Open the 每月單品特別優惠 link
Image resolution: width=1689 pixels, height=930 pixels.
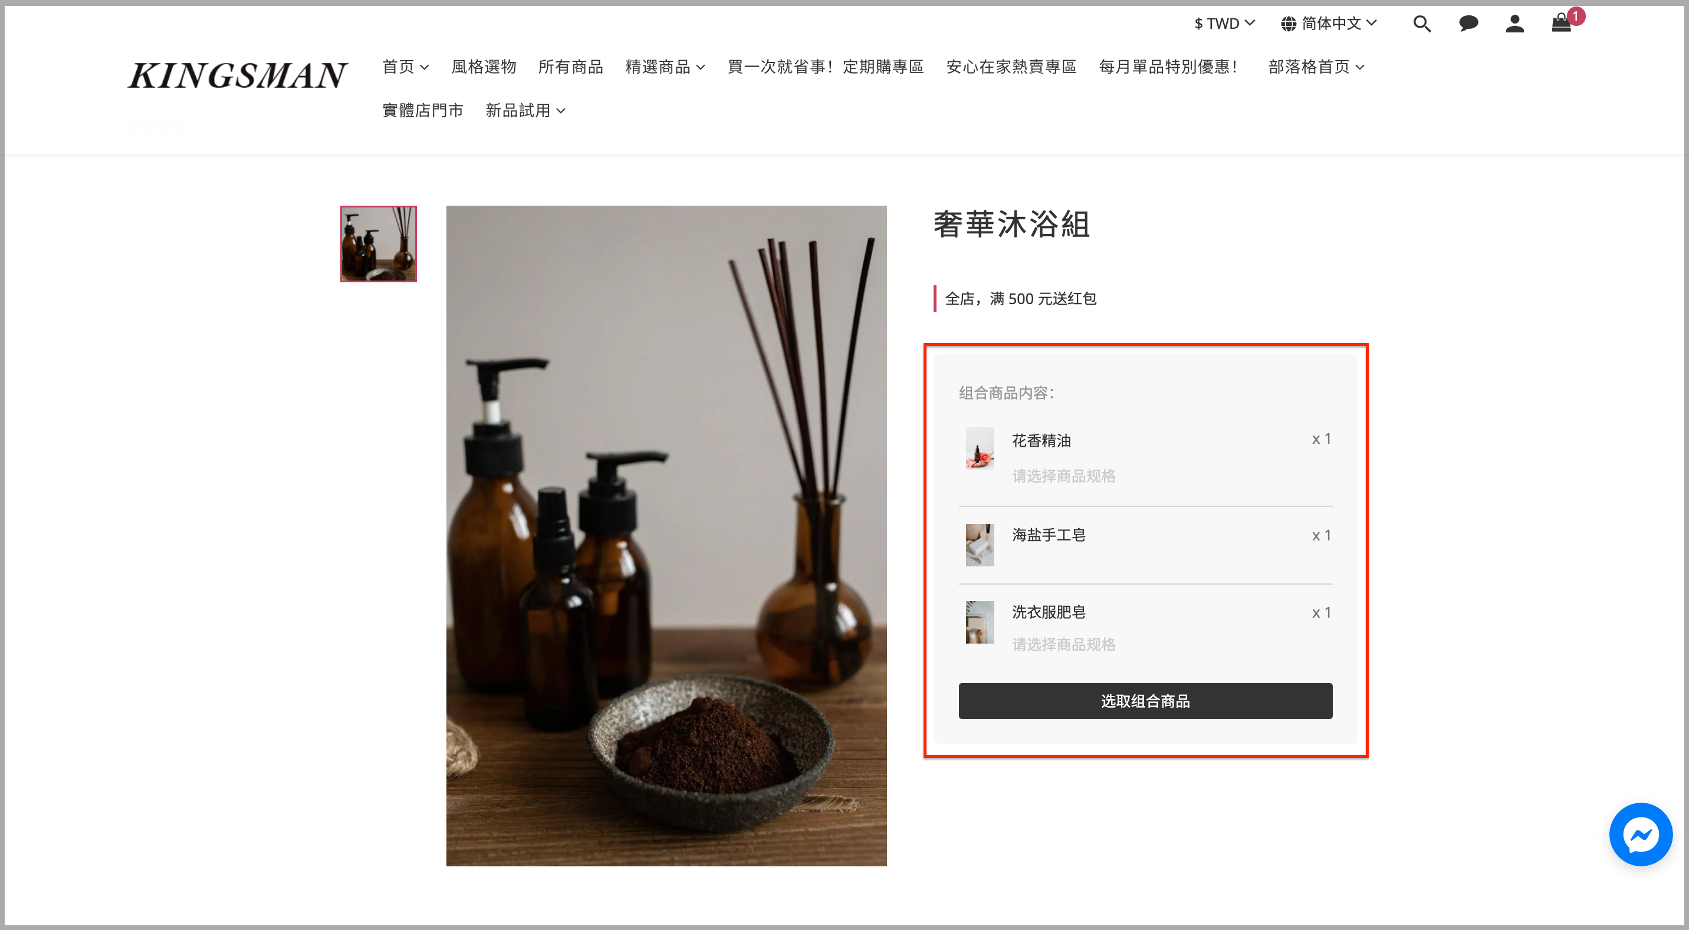(1168, 67)
